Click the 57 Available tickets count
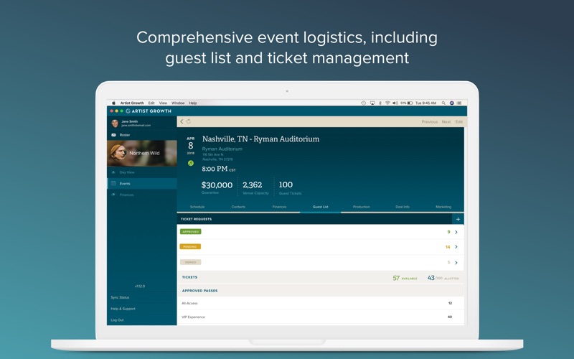 405,278
